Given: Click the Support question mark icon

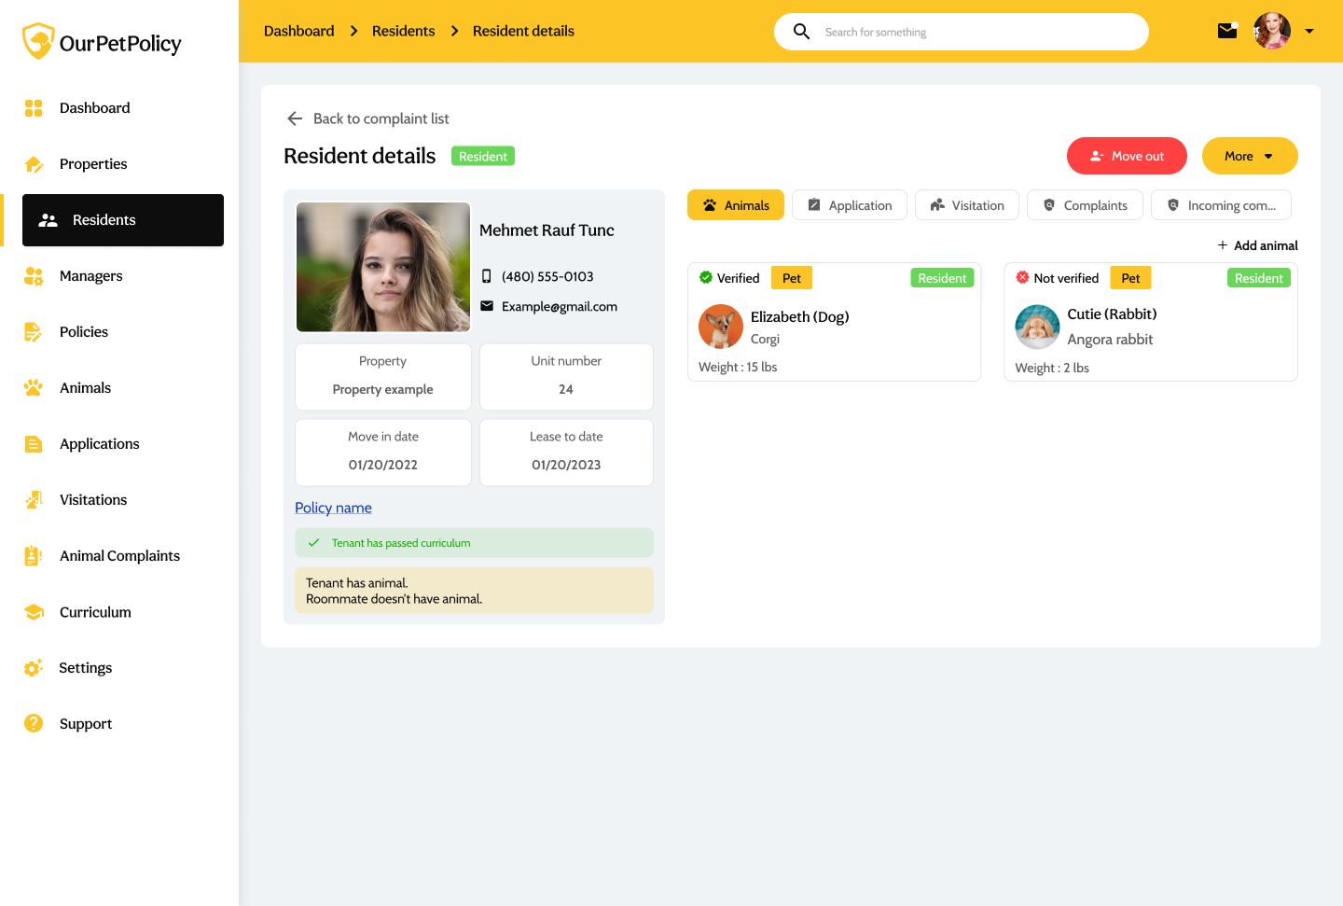Looking at the screenshot, I should [x=34, y=723].
